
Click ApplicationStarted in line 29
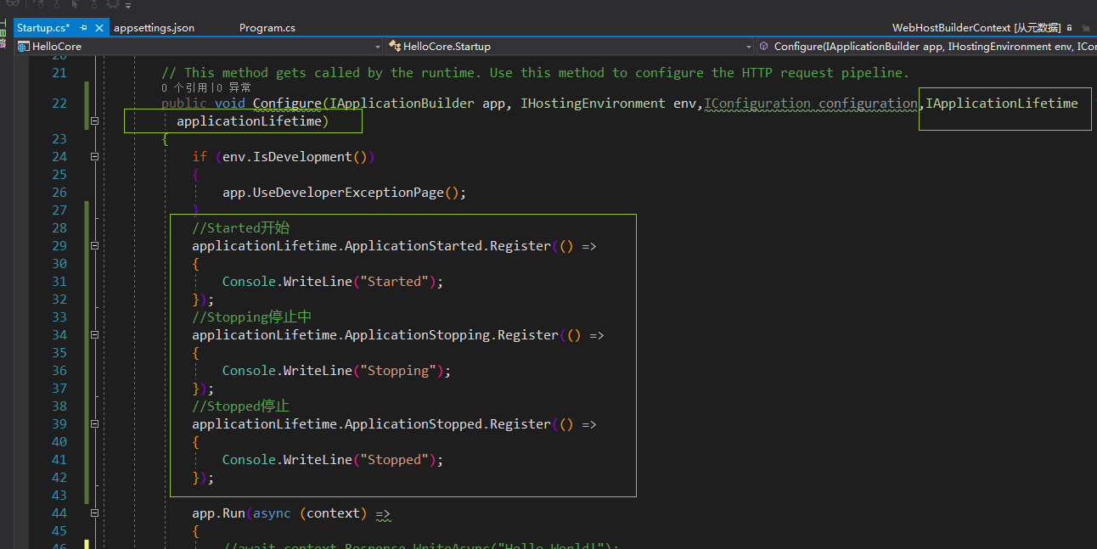pos(414,246)
